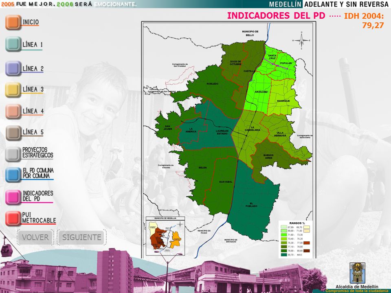Image resolution: width=391 pixels, height=293 pixels.
Task: Open the PUI METROCABLE label
Action: click(x=39, y=218)
